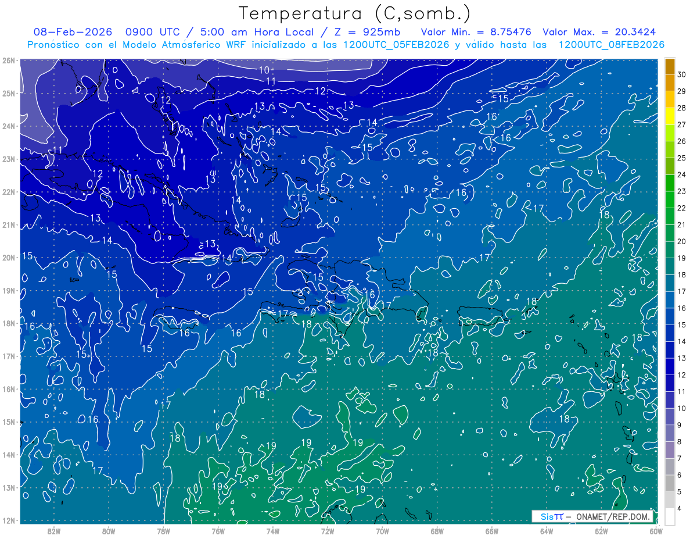
Task: Click the latitude axis label 12N
Action: coord(8,520)
